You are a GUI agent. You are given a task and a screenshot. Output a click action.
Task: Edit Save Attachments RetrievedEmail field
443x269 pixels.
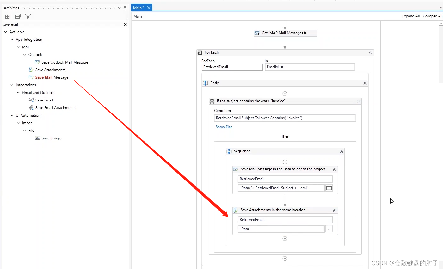point(285,220)
